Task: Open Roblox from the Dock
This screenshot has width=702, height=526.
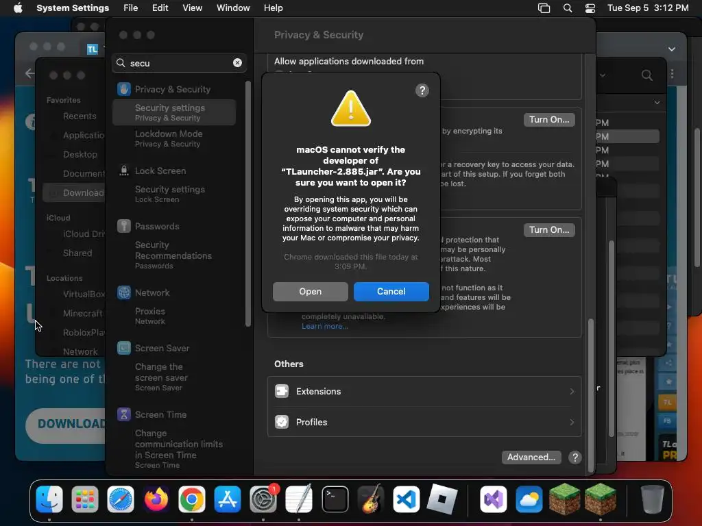Action: pyautogui.click(x=442, y=499)
